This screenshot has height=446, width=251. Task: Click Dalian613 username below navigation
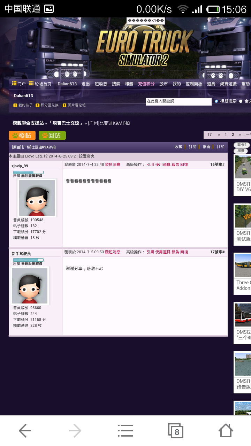pyautogui.click(x=23, y=95)
